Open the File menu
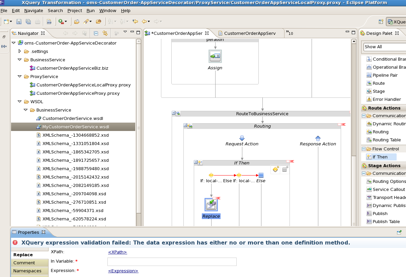406x277 pixels. click(x=4, y=11)
